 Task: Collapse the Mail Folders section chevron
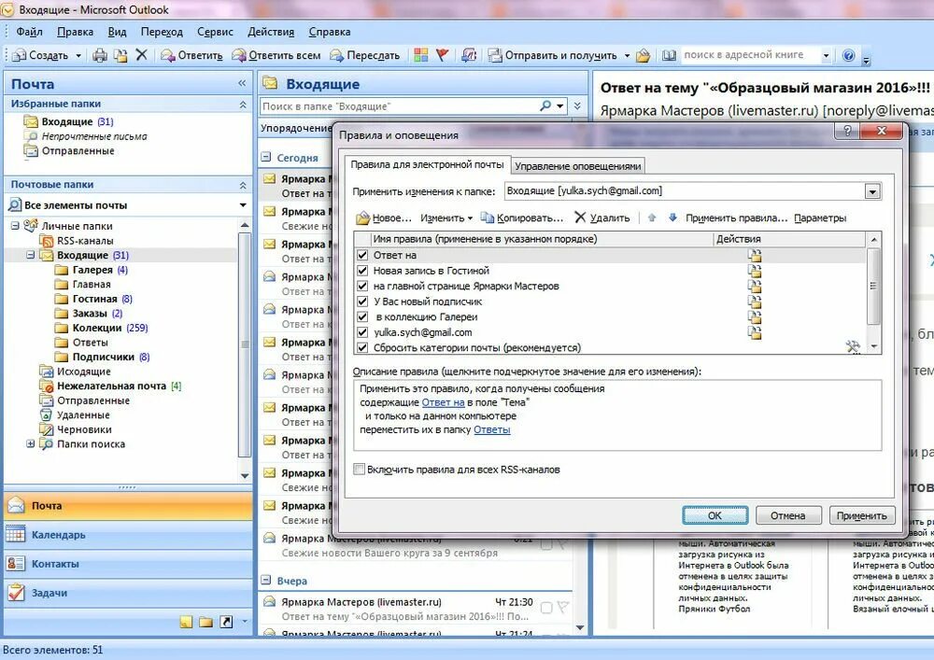[x=243, y=185]
